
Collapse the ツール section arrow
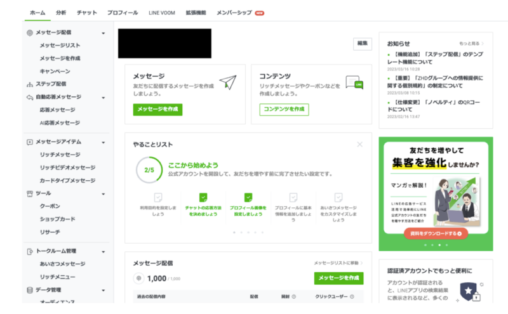(x=104, y=194)
